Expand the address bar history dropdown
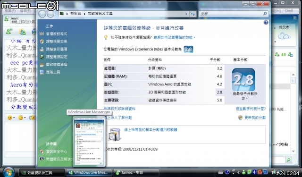 [x=186, y=14]
